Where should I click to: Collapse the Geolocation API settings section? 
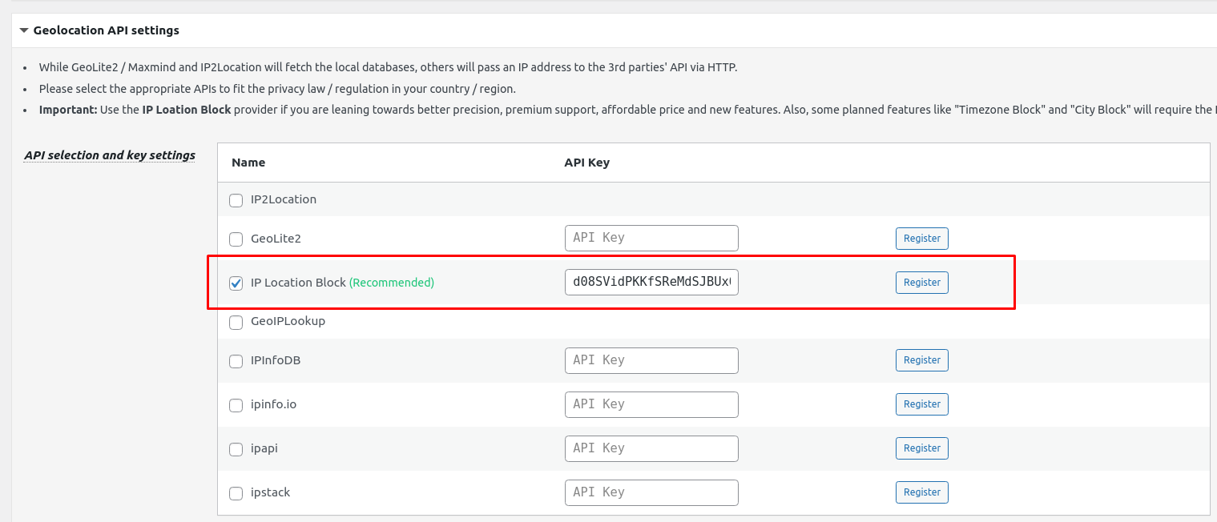tap(22, 30)
